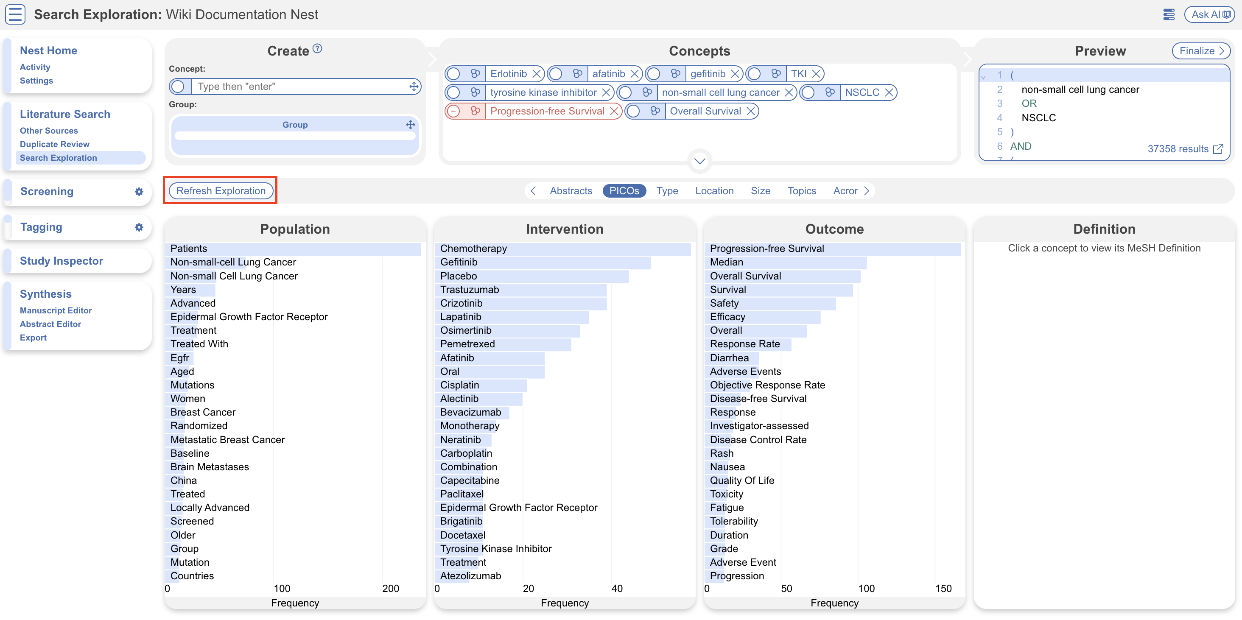Open search results in external link icon
The image size is (1242, 620).
[x=1217, y=148]
